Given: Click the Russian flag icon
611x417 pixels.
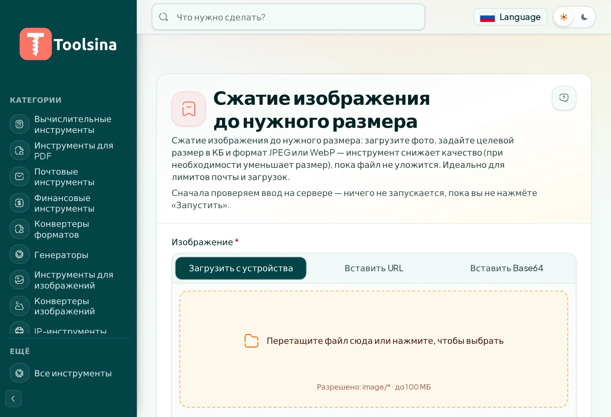Looking at the screenshot, I should [487, 17].
